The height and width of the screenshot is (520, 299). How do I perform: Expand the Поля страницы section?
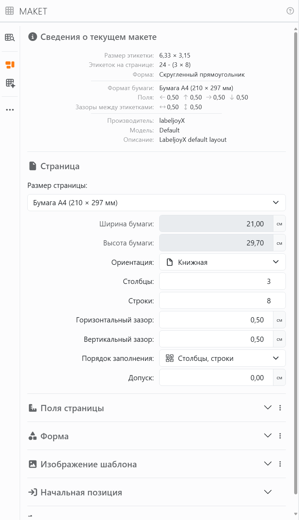tap(268, 408)
